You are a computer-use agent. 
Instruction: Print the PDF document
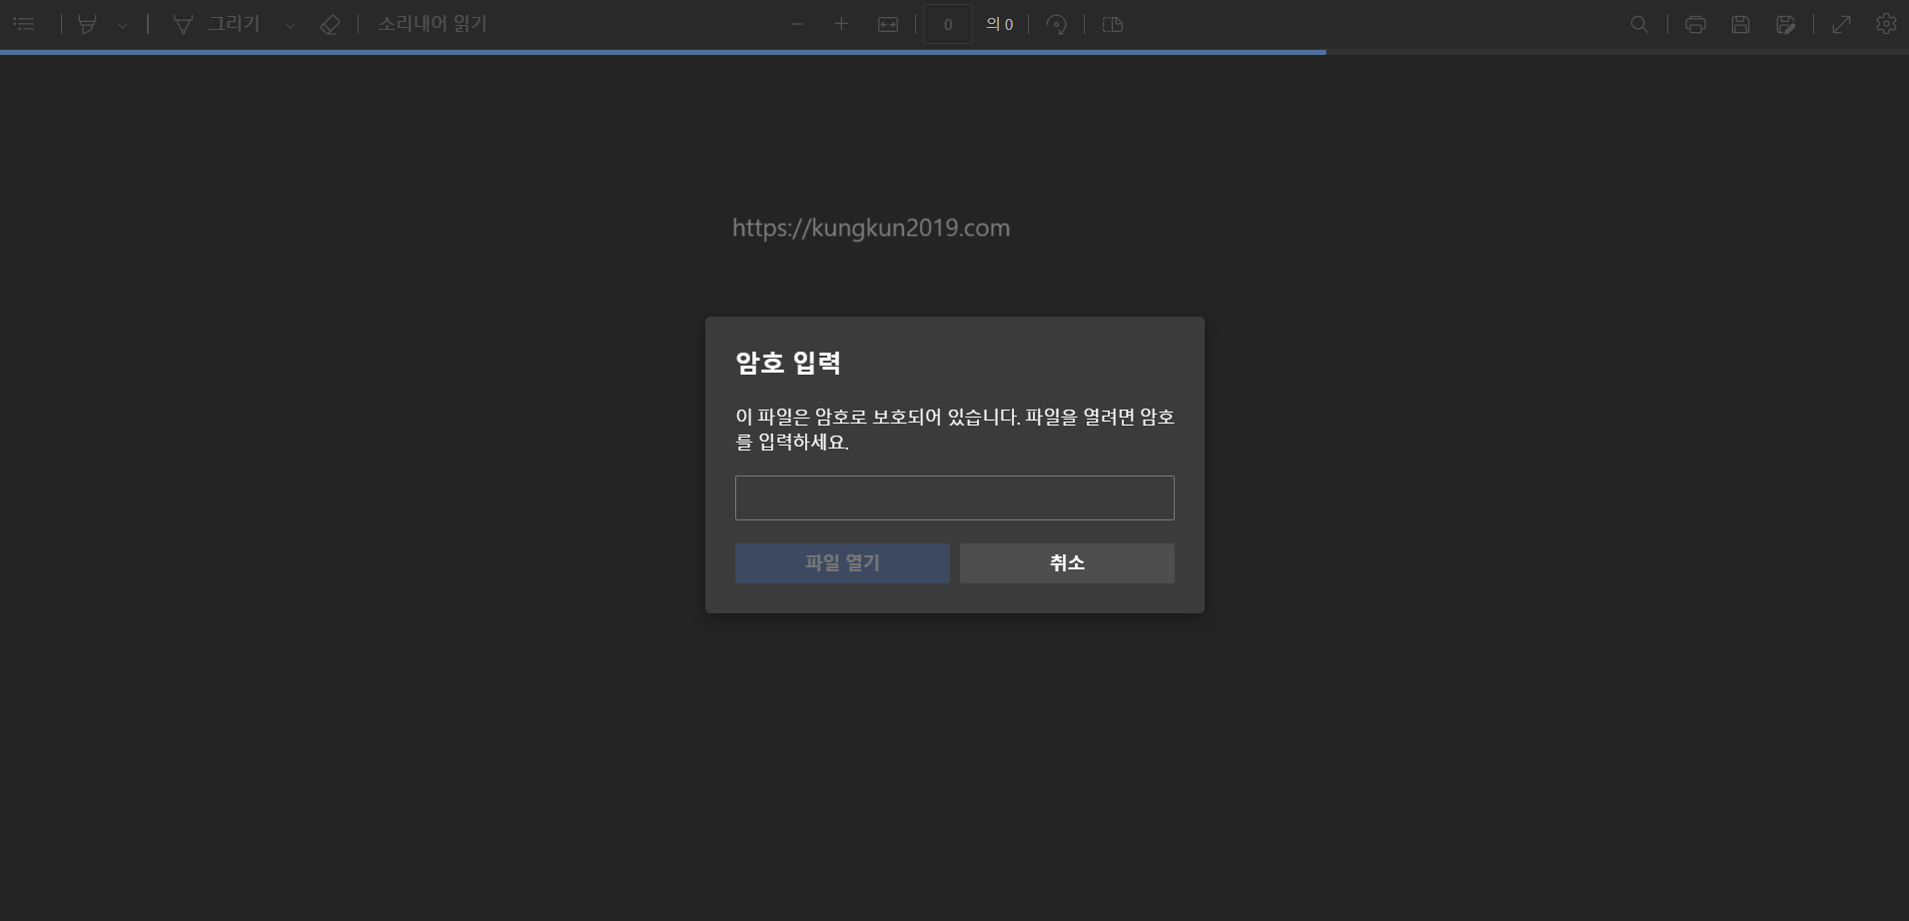1695,24
